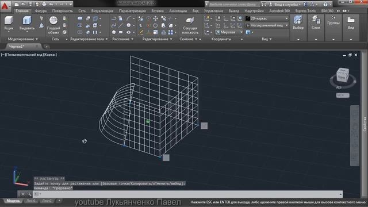368x207 pixels.
Task: Open the Управление ribbon tab
Action: click(x=213, y=11)
